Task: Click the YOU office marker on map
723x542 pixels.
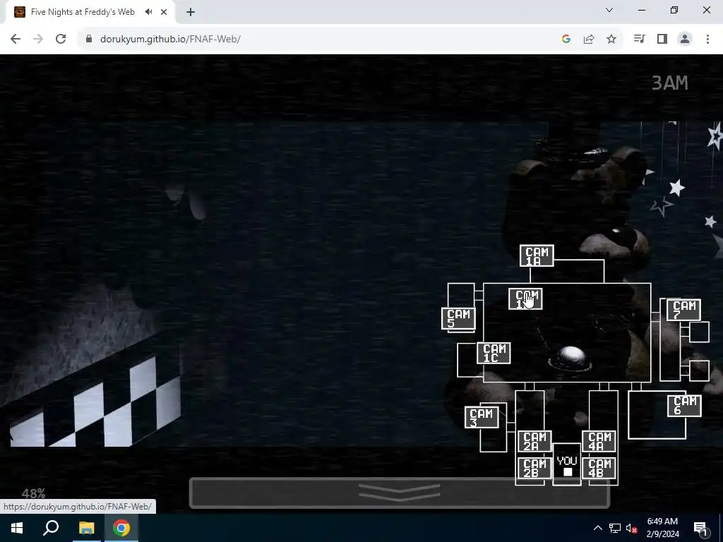Action: [567, 464]
